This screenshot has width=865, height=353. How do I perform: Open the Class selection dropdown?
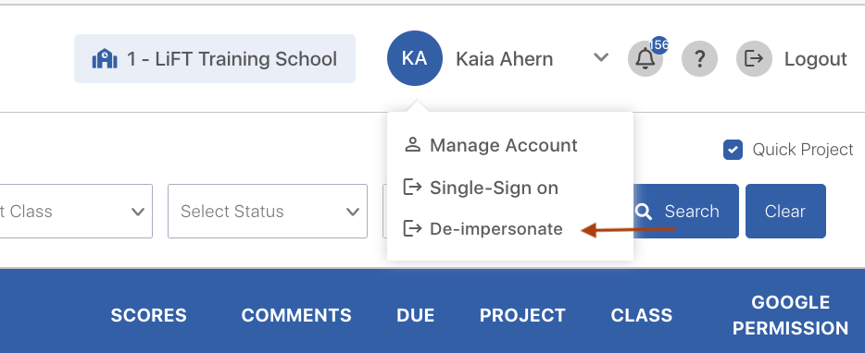tap(76, 211)
